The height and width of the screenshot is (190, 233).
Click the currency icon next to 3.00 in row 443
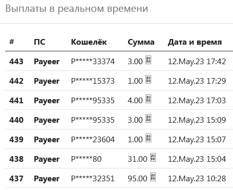[148, 60]
